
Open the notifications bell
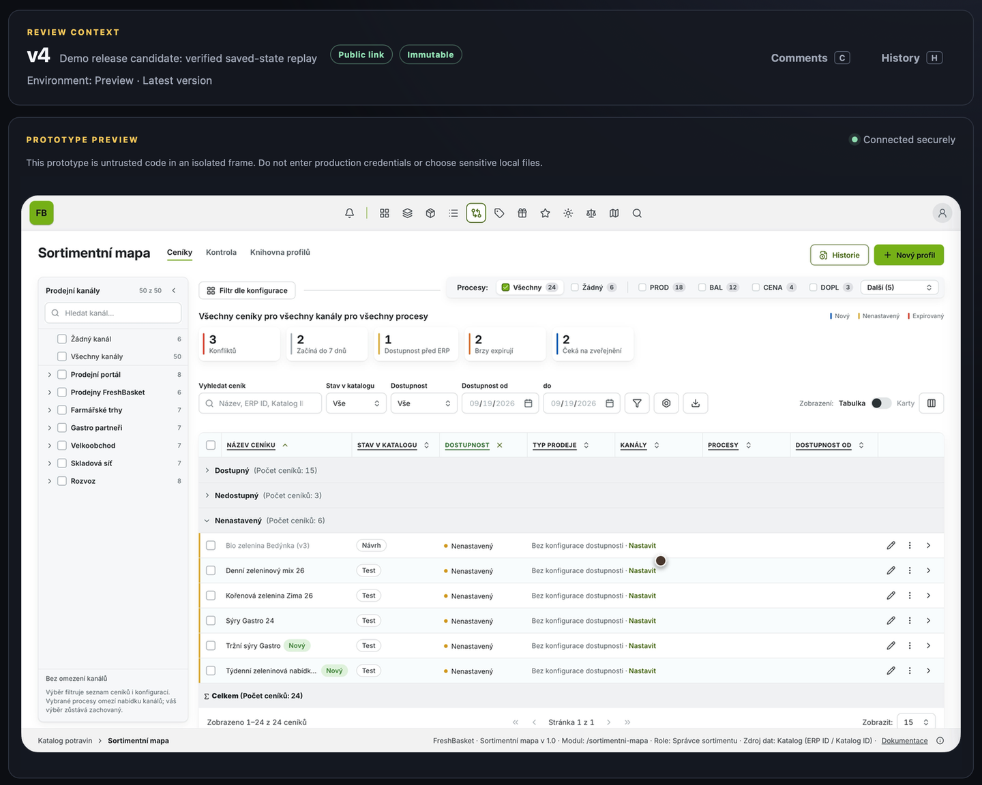point(349,213)
